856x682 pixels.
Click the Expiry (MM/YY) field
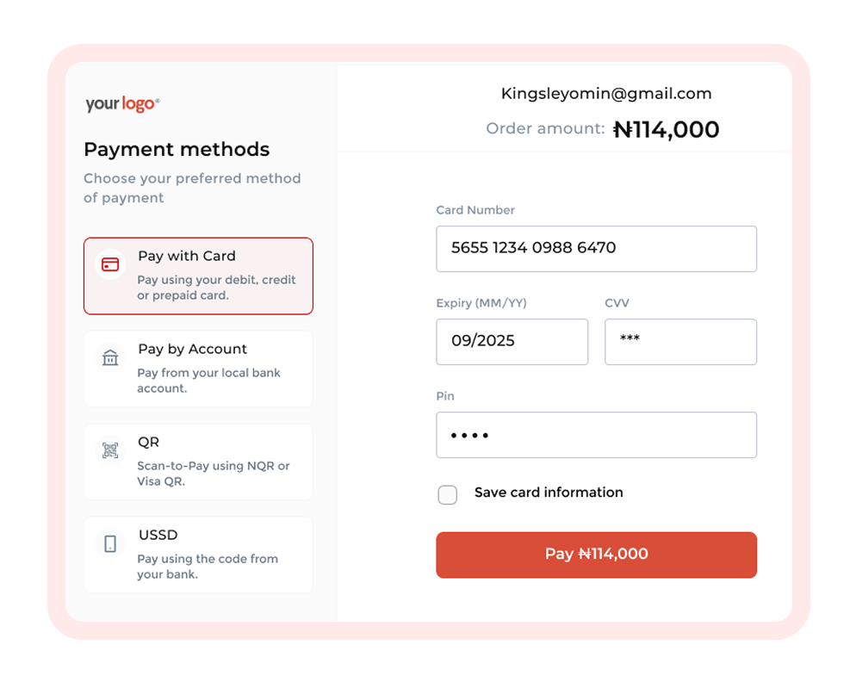(x=512, y=342)
